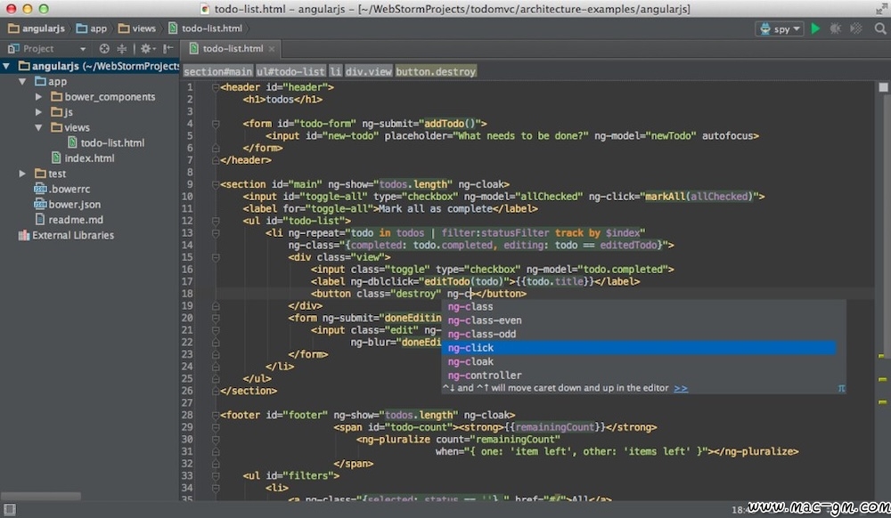Click angularjs in the navigation bar
891x518 pixels.
tap(37, 28)
